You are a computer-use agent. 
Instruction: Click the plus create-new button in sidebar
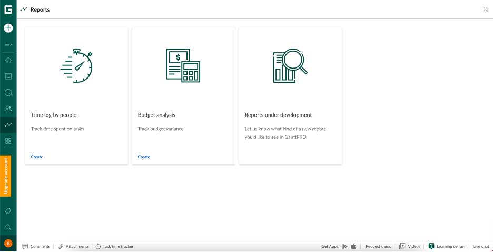[x=8, y=28]
